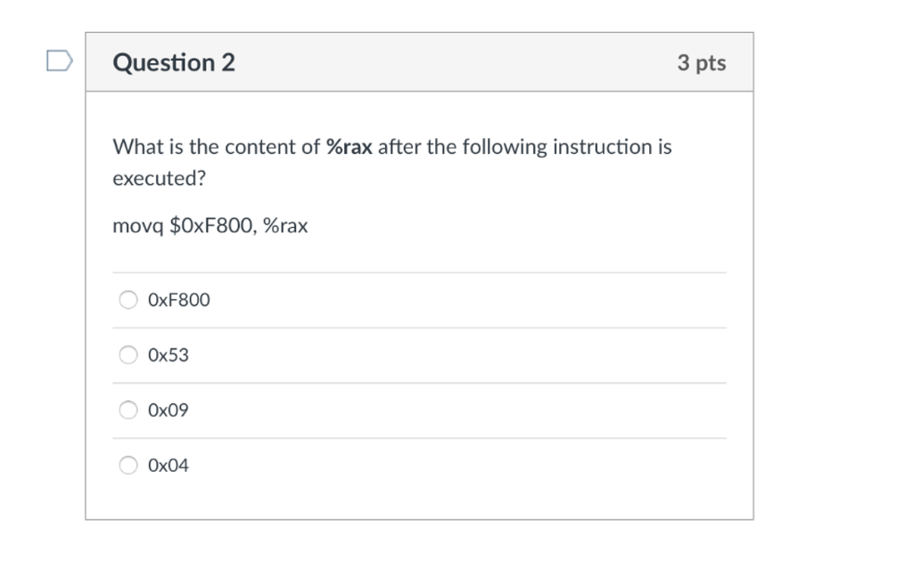Choose the 0x53 radio option
913x575 pixels.
coord(129,355)
